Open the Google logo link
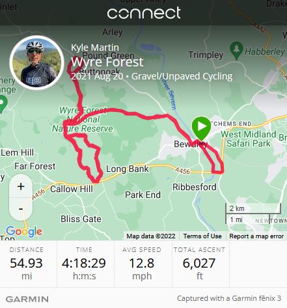 coord(24,231)
